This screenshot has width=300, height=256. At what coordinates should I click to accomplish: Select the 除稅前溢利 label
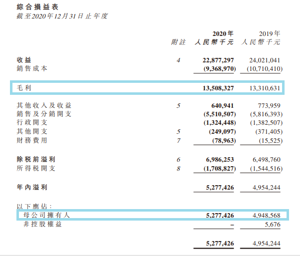click(36, 159)
